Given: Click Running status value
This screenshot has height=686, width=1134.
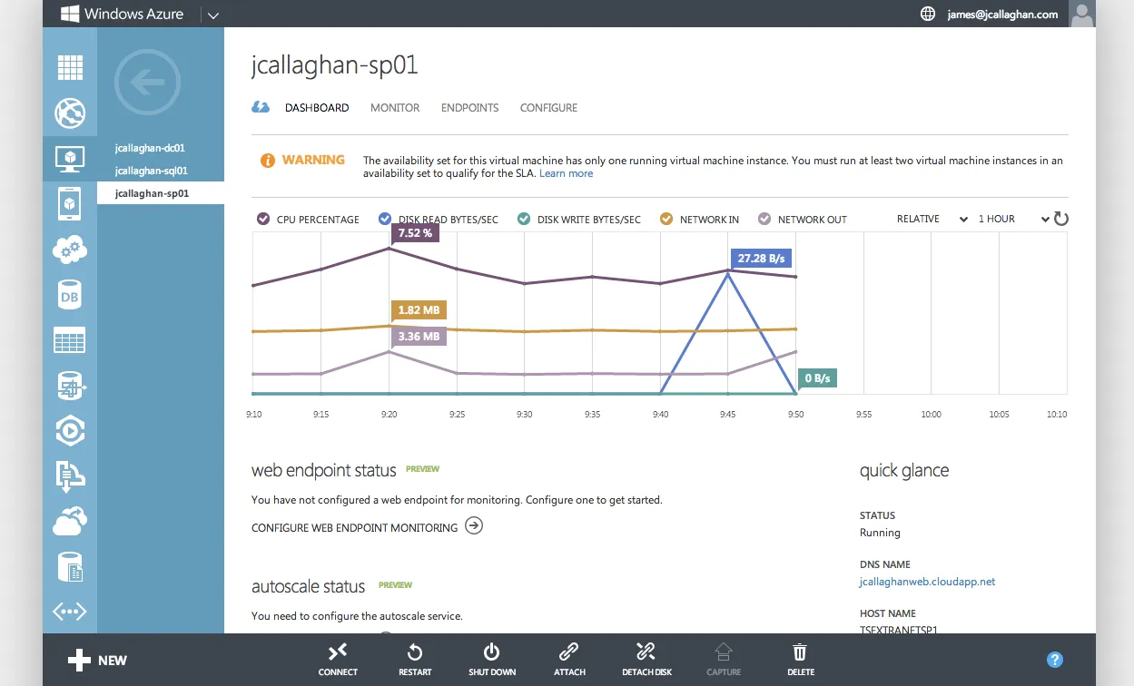Looking at the screenshot, I should (x=880, y=533).
